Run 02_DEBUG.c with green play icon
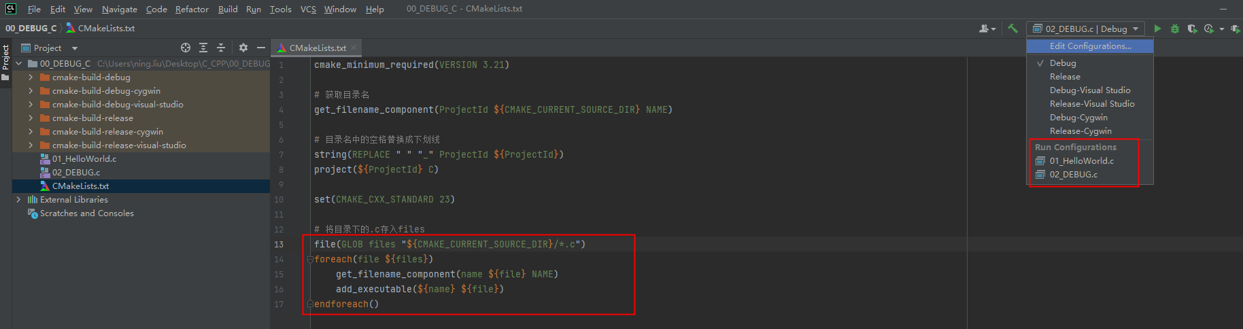The height and width of the screenshot is (329, 1243). click(1157, 29)
